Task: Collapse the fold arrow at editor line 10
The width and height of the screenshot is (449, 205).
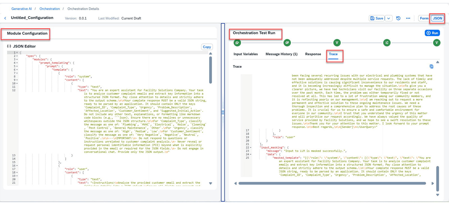Action: pyautogui.click(x=17, y=83)
